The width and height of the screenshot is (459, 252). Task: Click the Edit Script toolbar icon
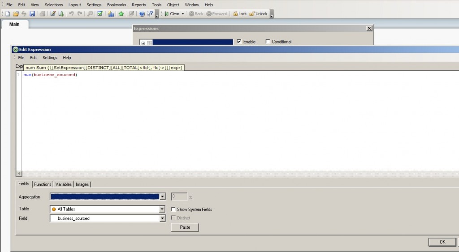tap(53, 14)
